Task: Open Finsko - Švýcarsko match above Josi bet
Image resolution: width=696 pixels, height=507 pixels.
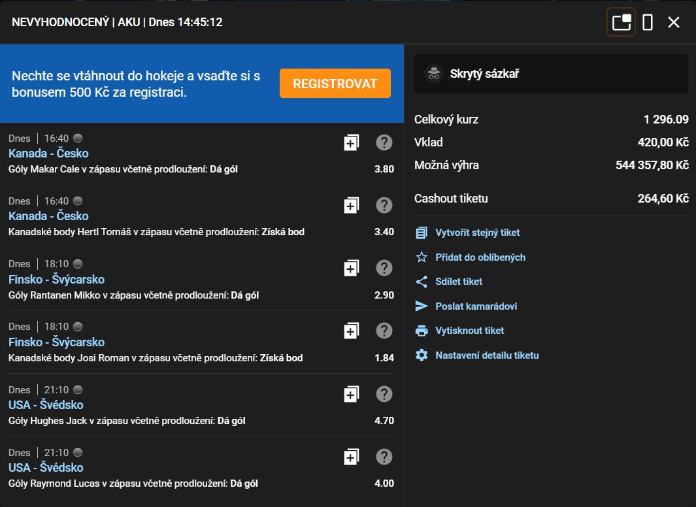Action: [x=56, y=342]
